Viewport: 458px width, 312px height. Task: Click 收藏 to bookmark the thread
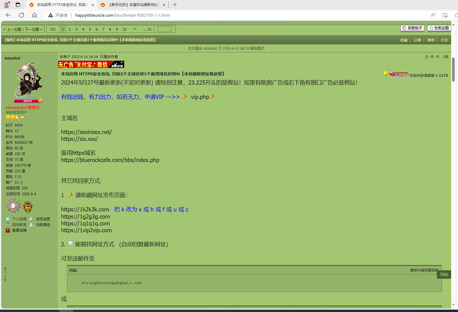[404, 40]
